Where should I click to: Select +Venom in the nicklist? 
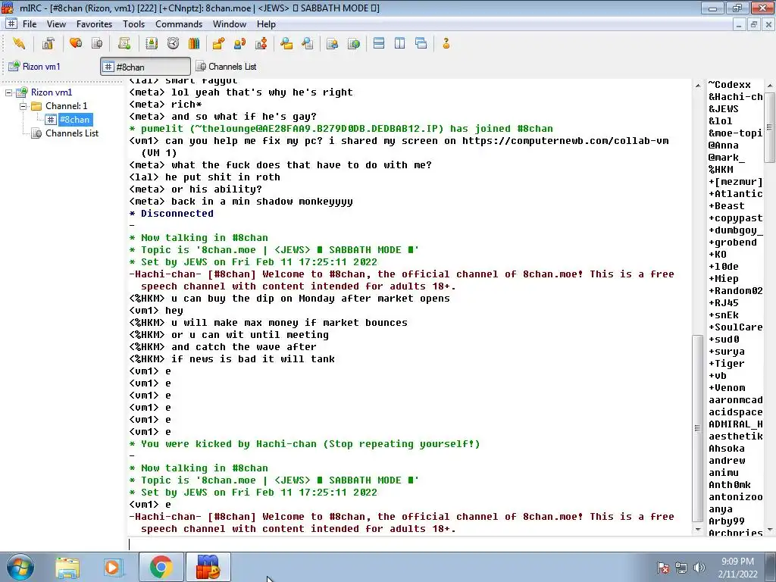[x=726, y=388]
